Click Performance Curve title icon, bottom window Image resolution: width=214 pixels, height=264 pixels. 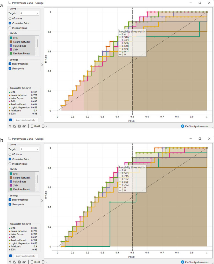(10, 139)
